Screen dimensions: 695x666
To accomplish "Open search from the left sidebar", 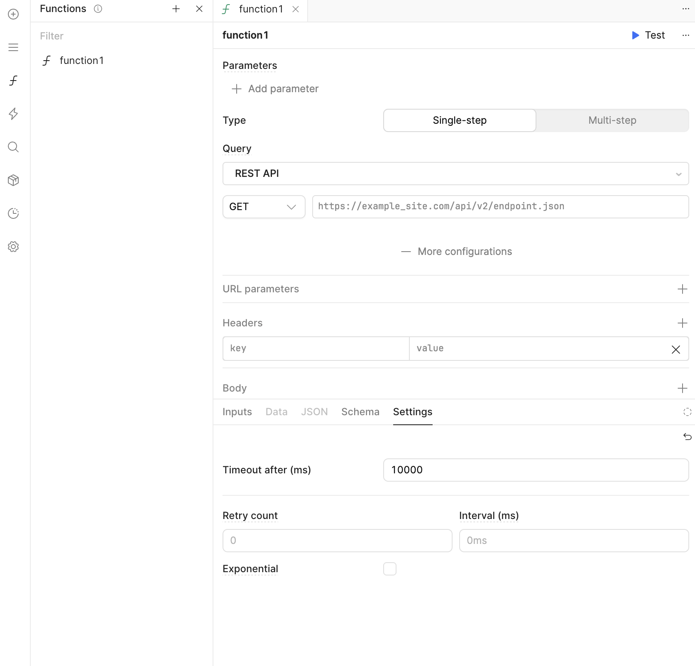I will click(x=13, y=147).
